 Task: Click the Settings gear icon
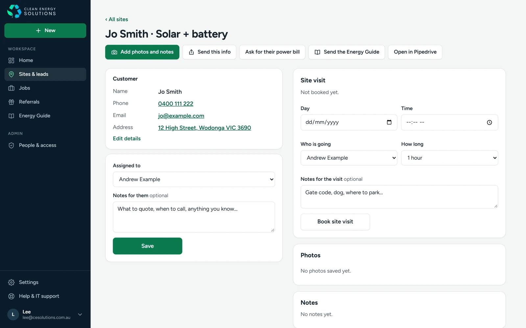click(x=11, y=282)
